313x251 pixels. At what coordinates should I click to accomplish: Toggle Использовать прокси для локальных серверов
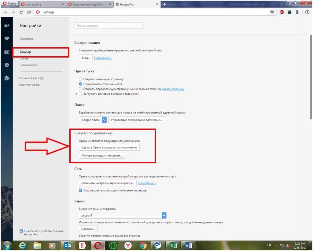(x=80, y=190)
